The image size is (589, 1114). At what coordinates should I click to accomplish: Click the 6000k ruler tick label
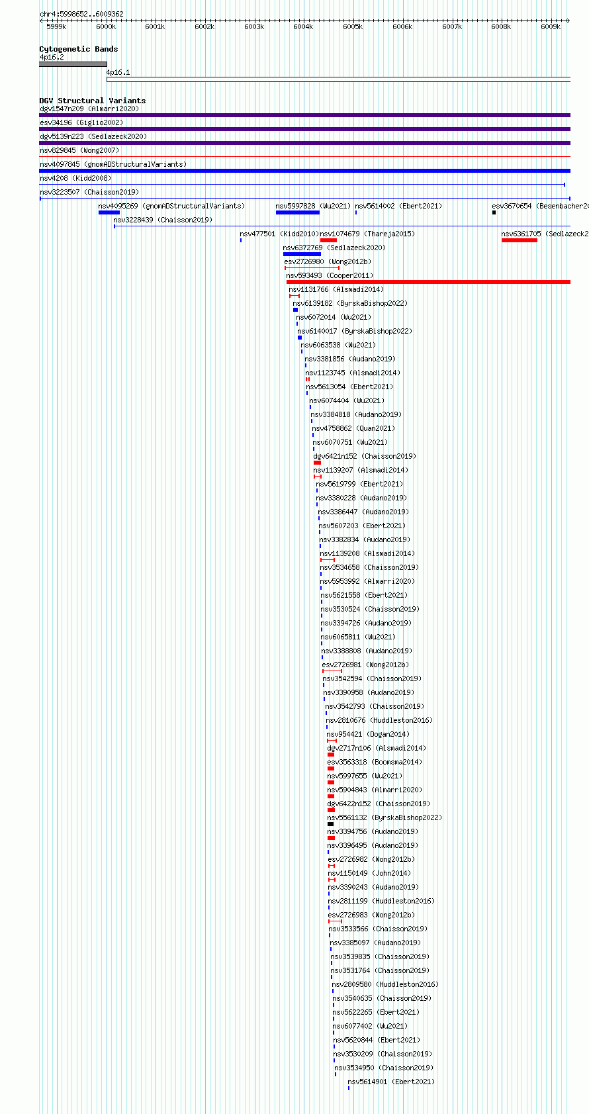pos(106,26)
